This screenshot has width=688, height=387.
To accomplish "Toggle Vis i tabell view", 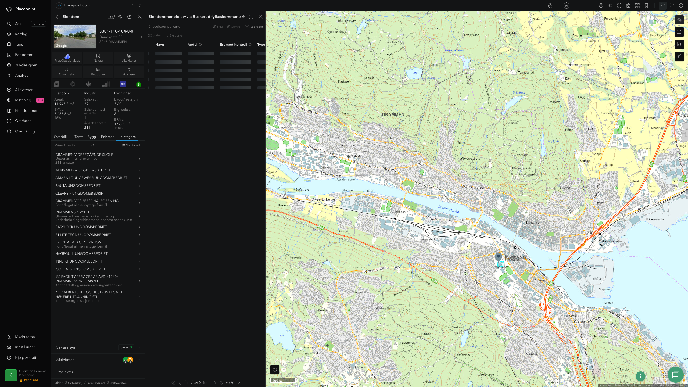I will coord(131,145).
